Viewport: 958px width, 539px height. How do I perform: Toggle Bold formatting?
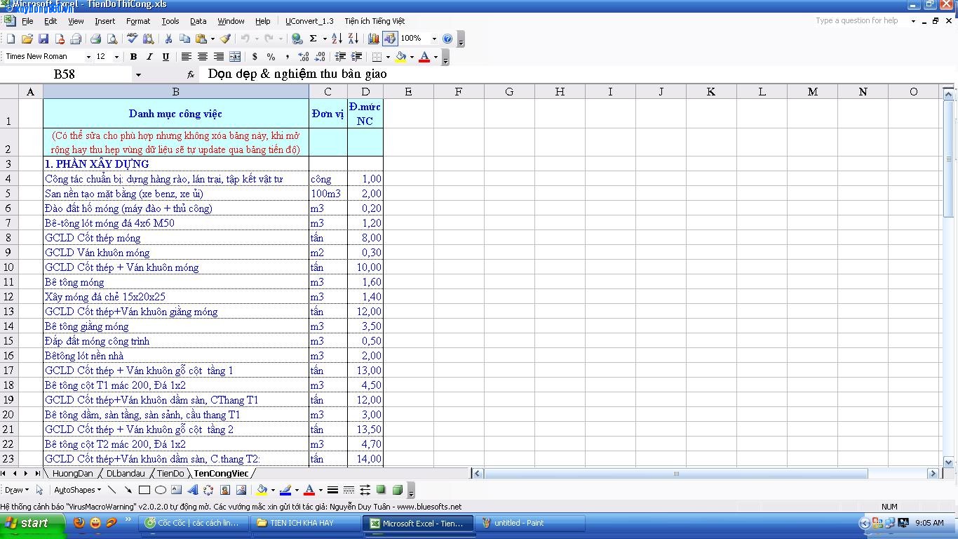point(133,57)
